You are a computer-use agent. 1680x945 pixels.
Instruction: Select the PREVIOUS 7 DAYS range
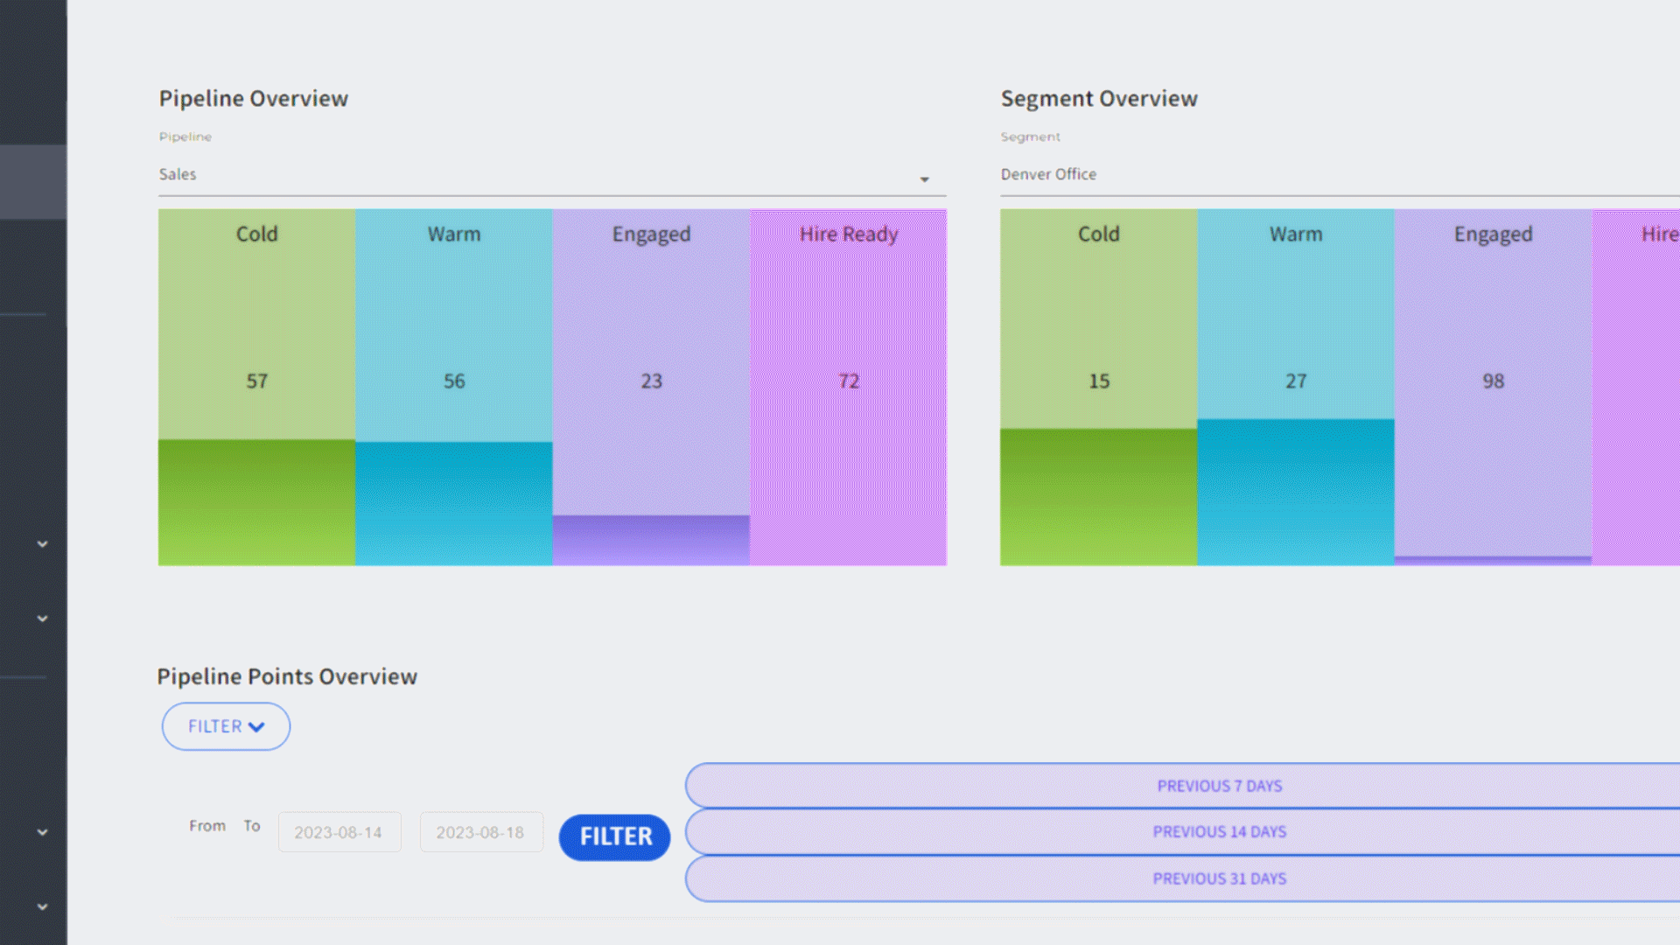1219,786
